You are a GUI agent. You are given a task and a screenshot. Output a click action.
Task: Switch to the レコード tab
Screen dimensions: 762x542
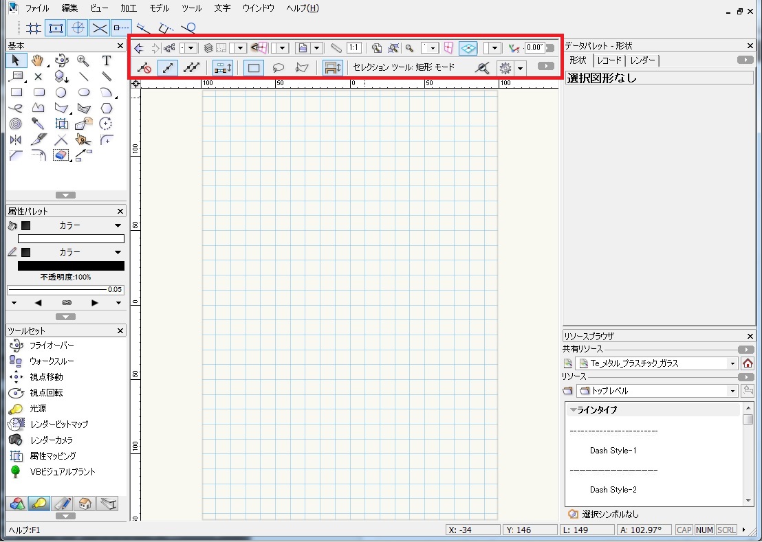point(609,60)
